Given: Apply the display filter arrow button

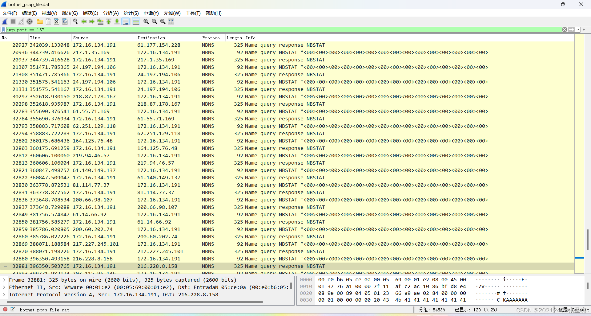Looking at the screenshot, I should pyautogui.click(x=571, y=30).
